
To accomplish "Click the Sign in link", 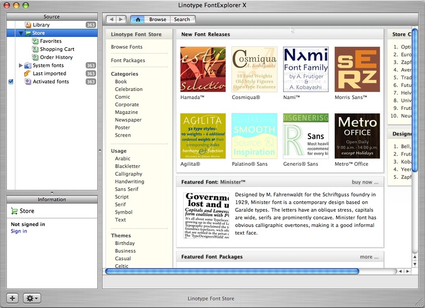I will point(19,232).
